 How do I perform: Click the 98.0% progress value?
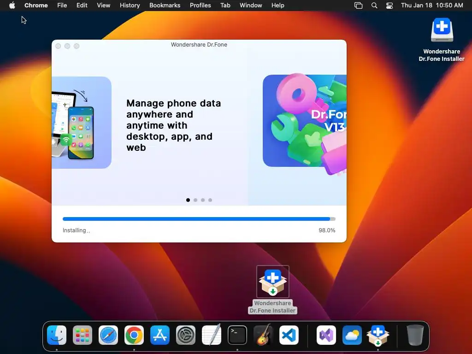pyautogui.click(x=327, y=230)
